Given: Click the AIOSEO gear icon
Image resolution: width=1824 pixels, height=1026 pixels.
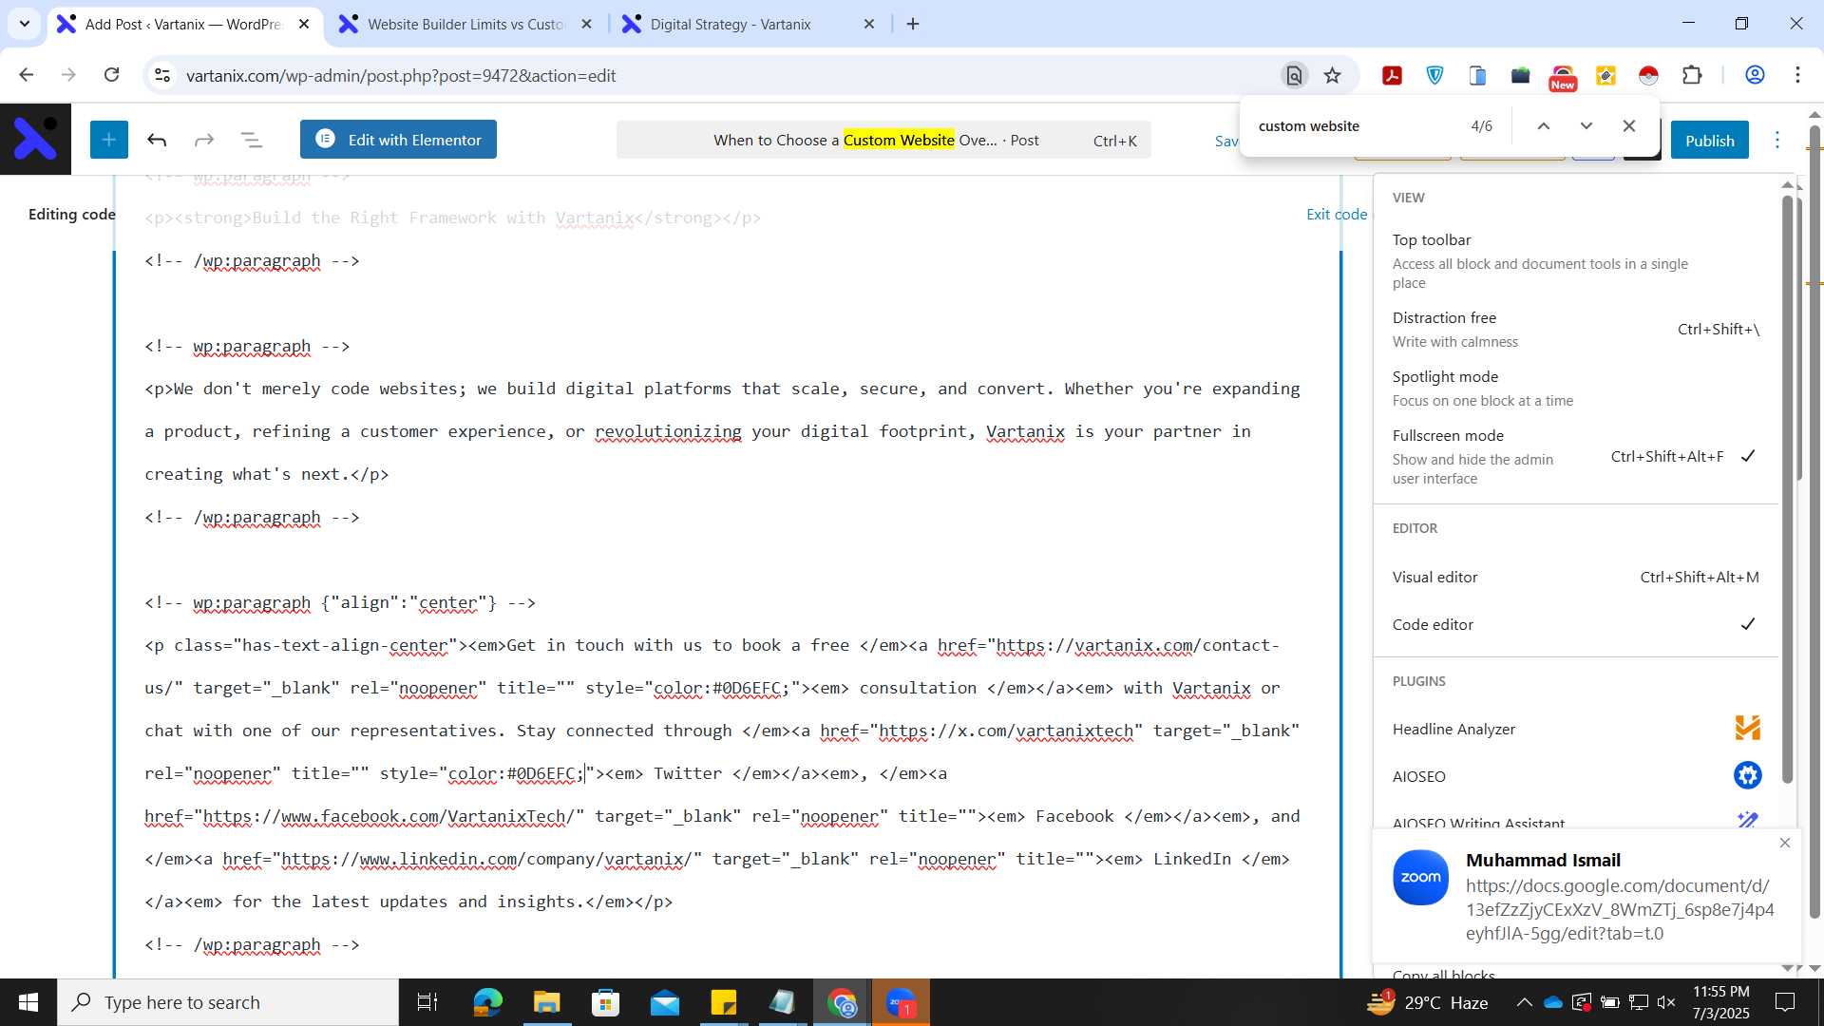Looking at the screenshot, I should point(1747,775).
